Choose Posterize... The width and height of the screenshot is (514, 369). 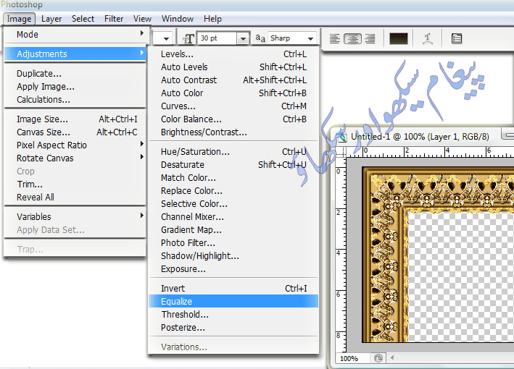233,328
